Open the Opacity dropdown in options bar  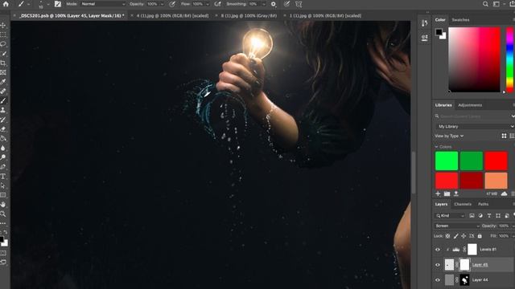pyautogui.click(x=162, y=4)
